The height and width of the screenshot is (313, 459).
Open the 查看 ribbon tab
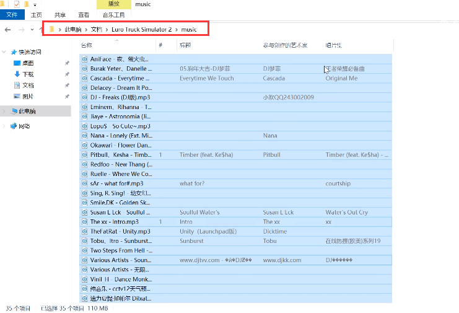pos(84,15)
